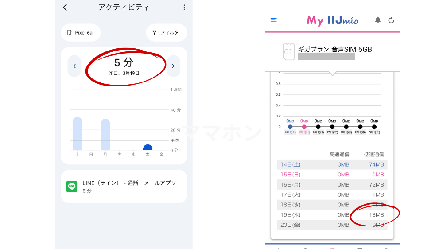This screenshot has width=443, height=249.
Task: Select 17日(火) data point on graph
Action: (332, 127)
